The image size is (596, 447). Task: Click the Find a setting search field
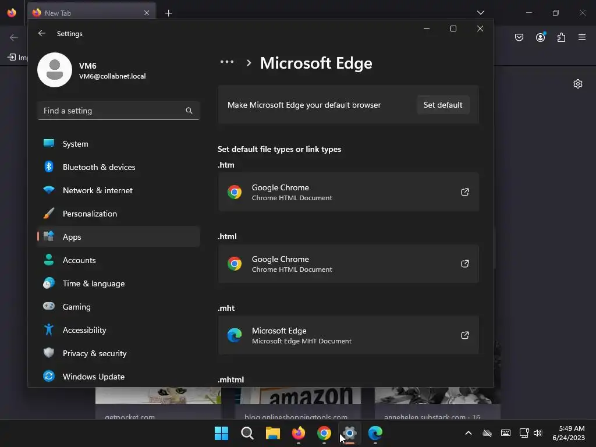[119, 111]
